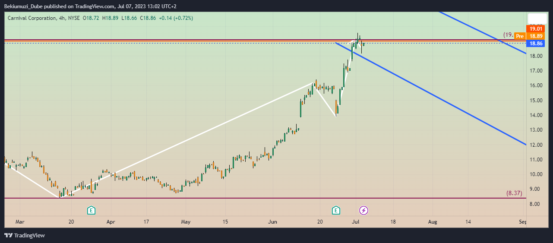Click the Aug date on time axis
Image resolution: width=553 pixels, height=243 pixels.
point(433,222)
